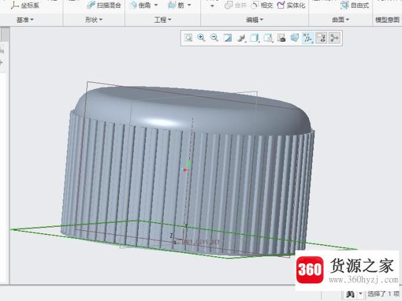402x301 pixels.
Task: Toggle the annotation display button
Action: tap(321, 38)
